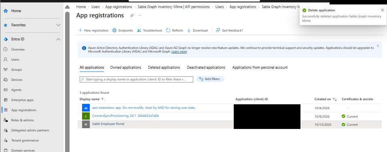Focus the display name search field

[x=136, y=79]
